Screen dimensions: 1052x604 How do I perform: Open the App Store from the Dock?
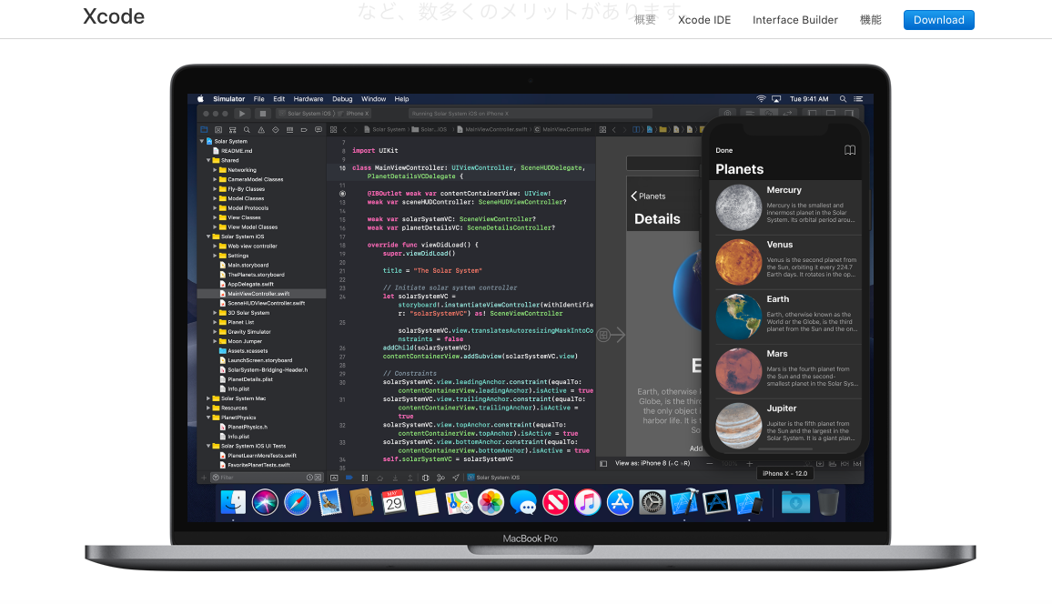(620, 503)
